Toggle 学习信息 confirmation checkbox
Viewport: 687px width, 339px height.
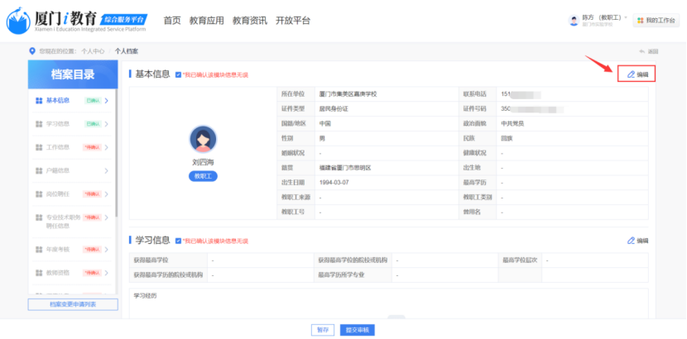(x=178, y=241)
